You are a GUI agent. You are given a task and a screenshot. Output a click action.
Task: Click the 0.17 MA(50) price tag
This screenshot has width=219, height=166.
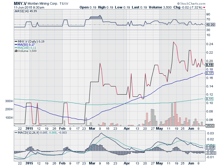pos(209,73)
